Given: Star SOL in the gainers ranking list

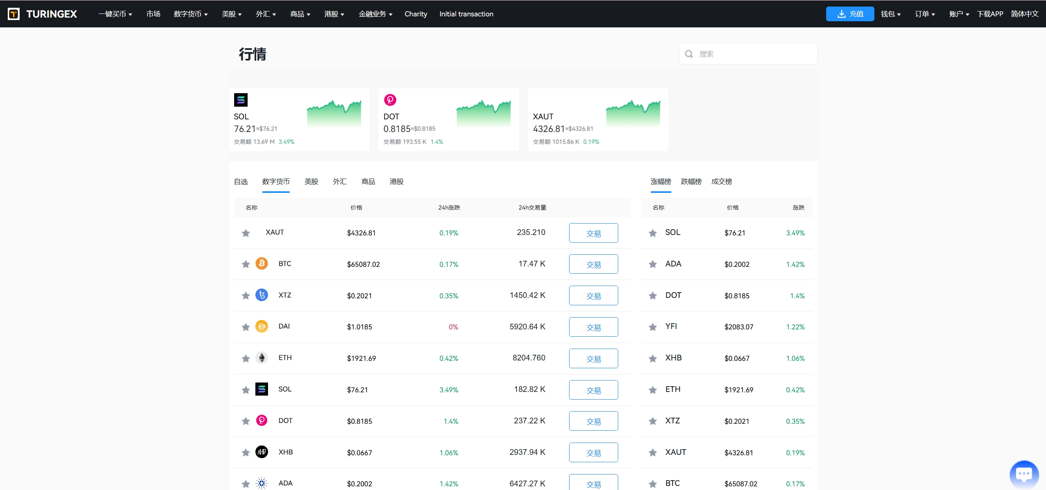Looking at the screenshot, I should click(653, 233).
